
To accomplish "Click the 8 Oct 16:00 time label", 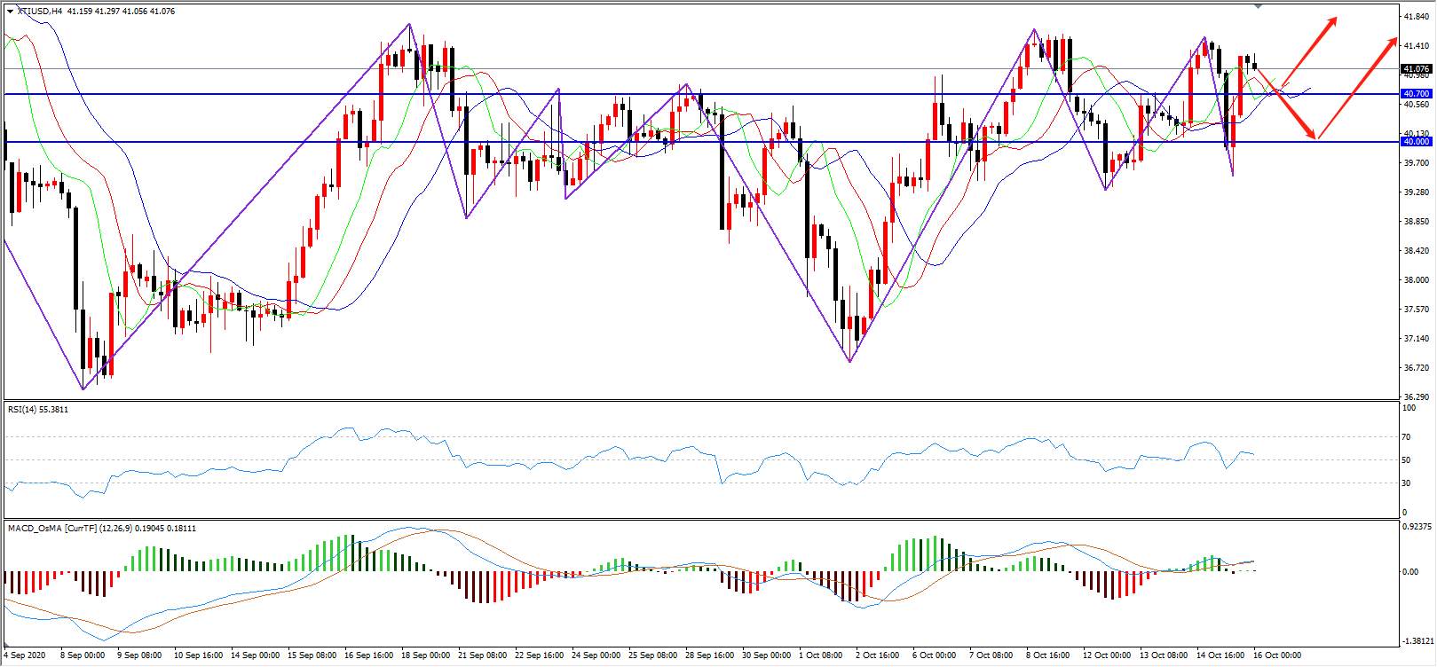I will click(1048, 655).
